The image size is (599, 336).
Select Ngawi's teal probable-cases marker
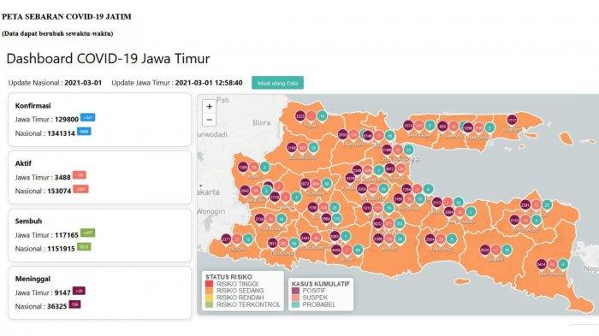pos(264,168)
